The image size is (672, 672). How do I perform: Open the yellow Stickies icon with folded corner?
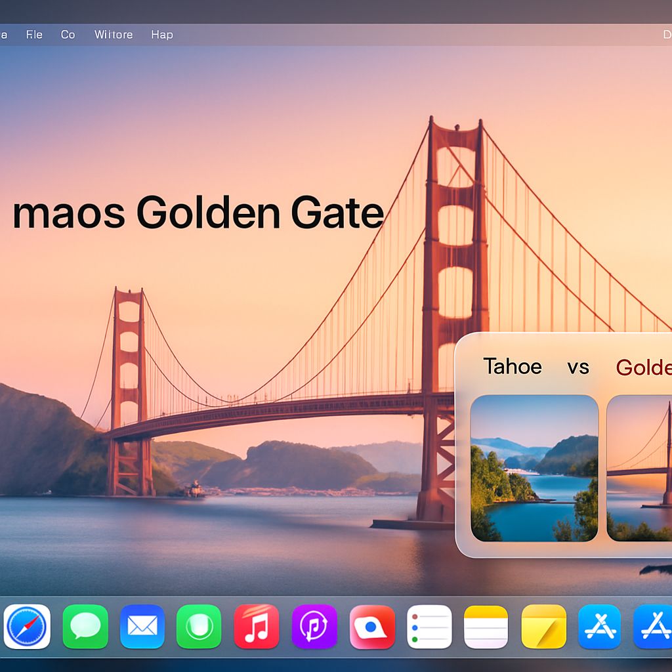click(x=543, y=627)
